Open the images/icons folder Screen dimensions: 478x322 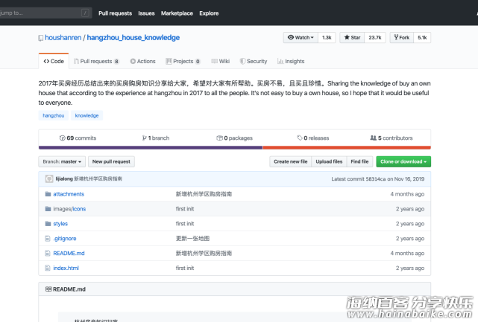(69, 209)
